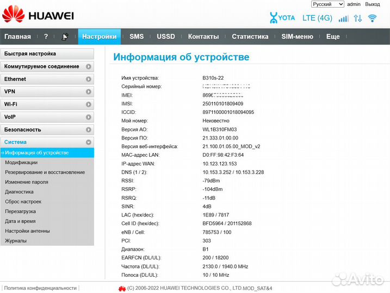390x293 pixels.
Task: Click Политика конфиденциальности link
Action: tap(40, 288)
